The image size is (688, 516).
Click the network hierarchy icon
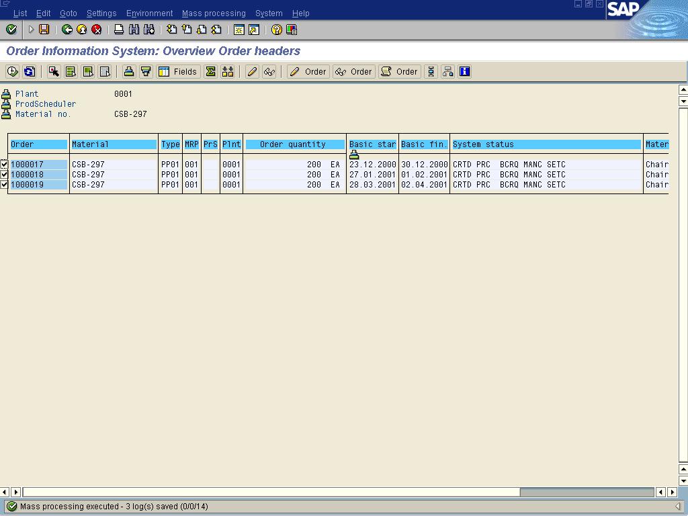[447, 71]
